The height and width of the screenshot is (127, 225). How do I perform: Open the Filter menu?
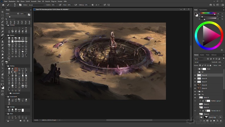click(39, 1)
